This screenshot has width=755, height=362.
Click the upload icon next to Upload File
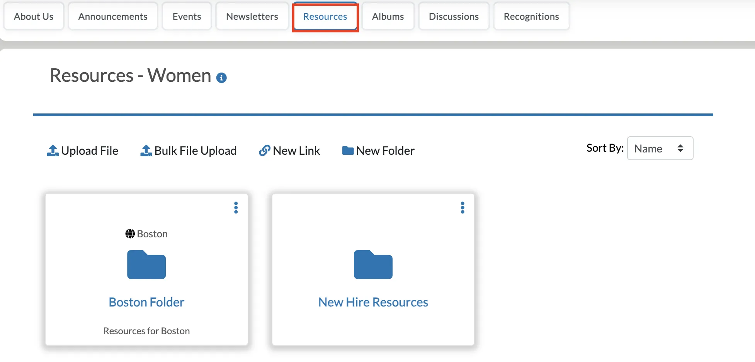click(x=53, y=151)
